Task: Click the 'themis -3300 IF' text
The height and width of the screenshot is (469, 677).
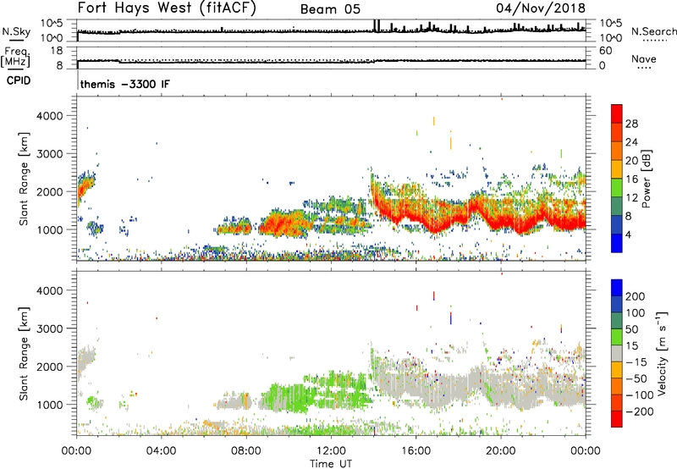Action: tap(125, 84)
